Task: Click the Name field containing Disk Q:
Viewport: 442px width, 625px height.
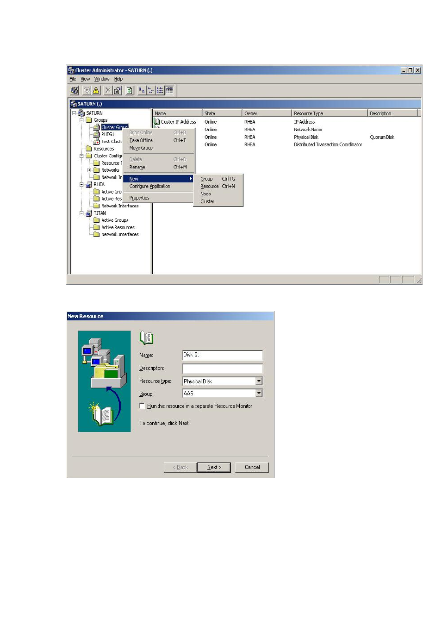Action: click(223, 355)
